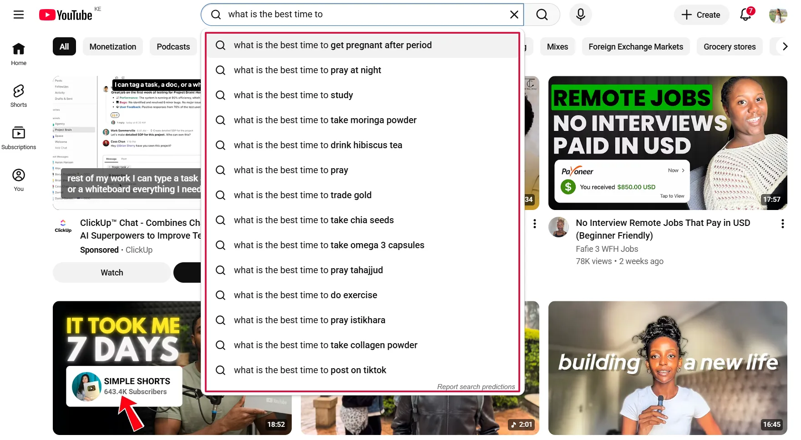
Task: Open more options for Remote Jobs video
Action: pos(782,224)
